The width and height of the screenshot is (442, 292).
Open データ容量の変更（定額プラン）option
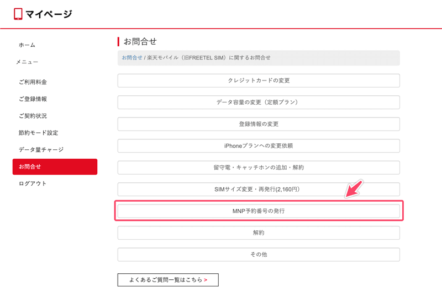coord(259,102)
